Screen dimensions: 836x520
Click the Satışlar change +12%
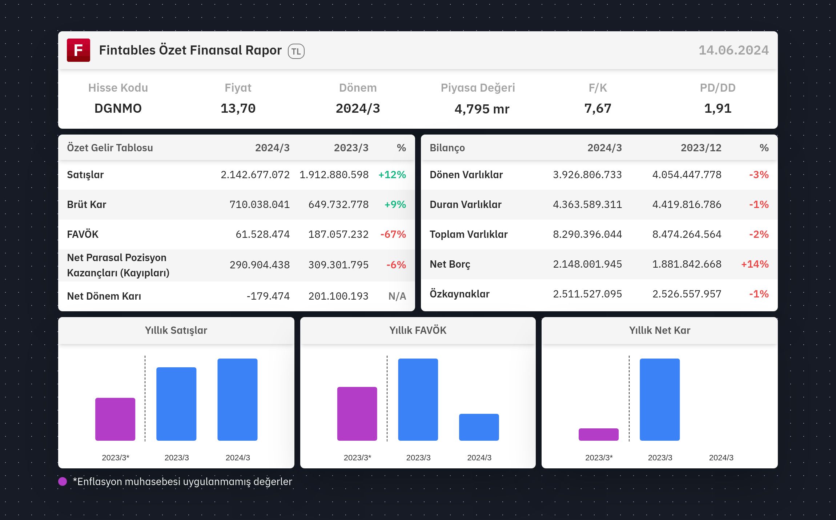coord(392,175)
